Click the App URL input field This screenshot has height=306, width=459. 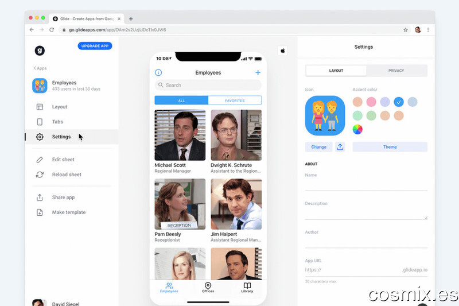(366, 270)
